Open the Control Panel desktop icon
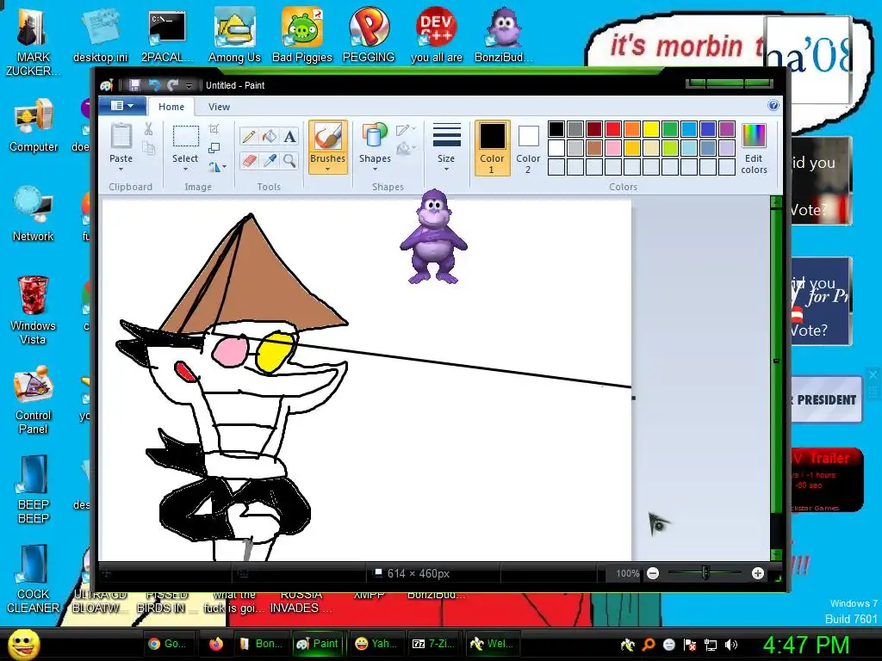Viewport: 882px width, 661px height. (x=34, y=400)
